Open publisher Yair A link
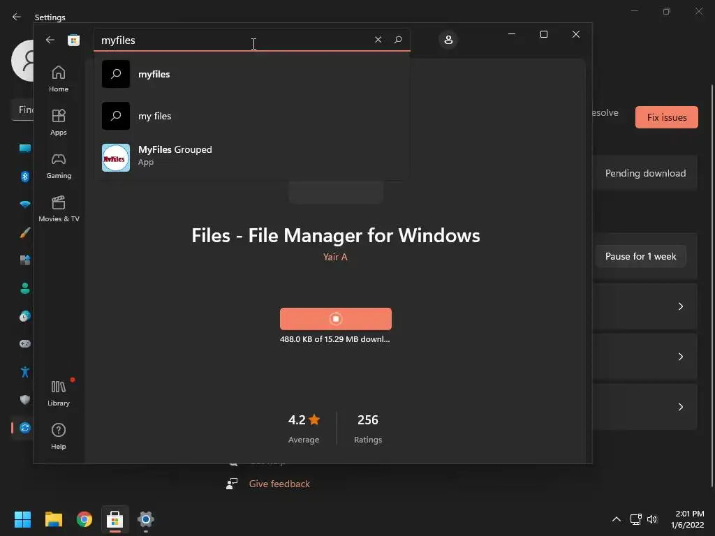 pos(335,257)
